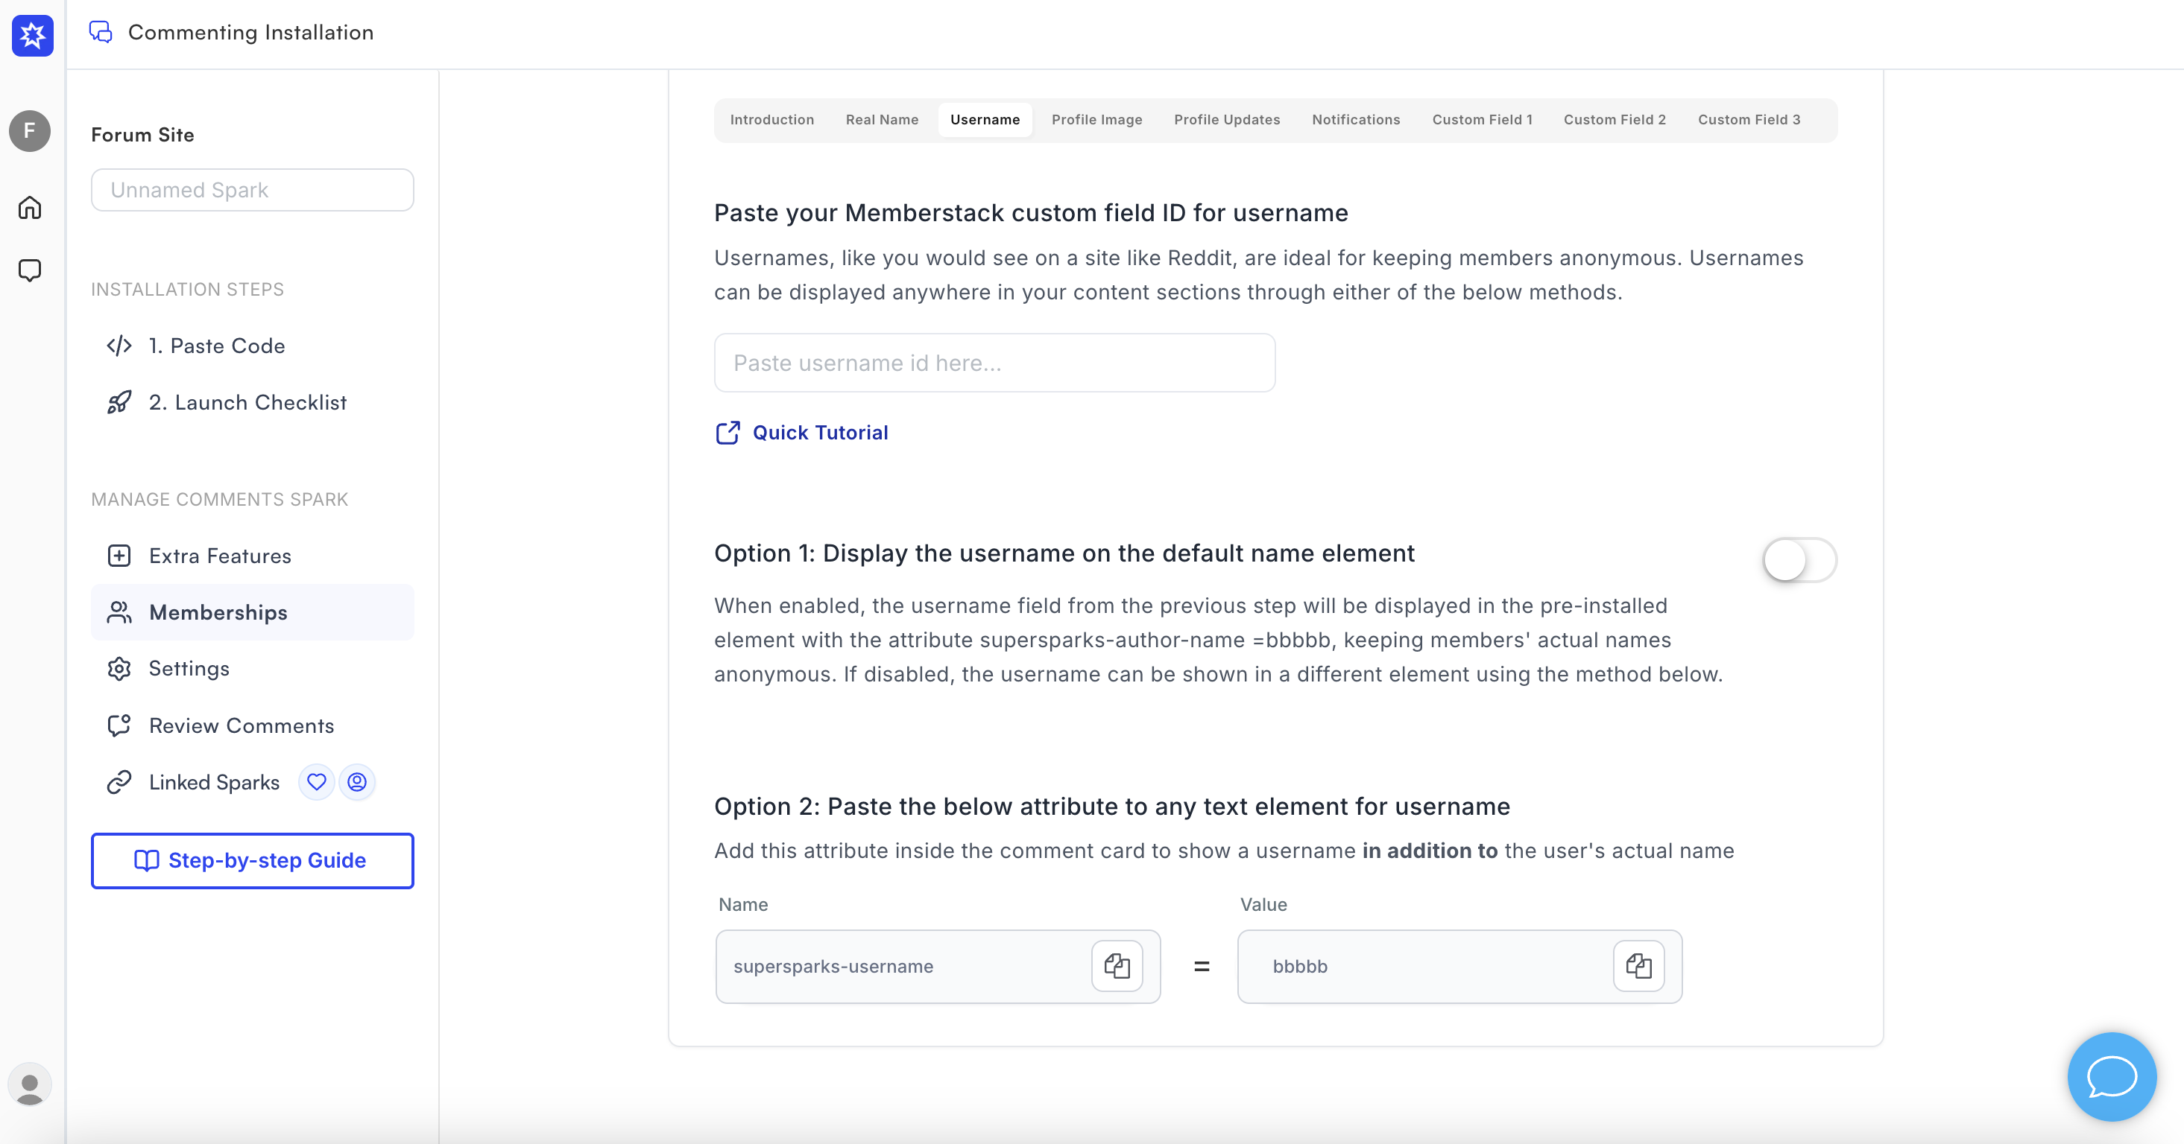Viewport: 2184px width, 1144px height.
Task: Go to Launch Checklist step
Action: 247,402
